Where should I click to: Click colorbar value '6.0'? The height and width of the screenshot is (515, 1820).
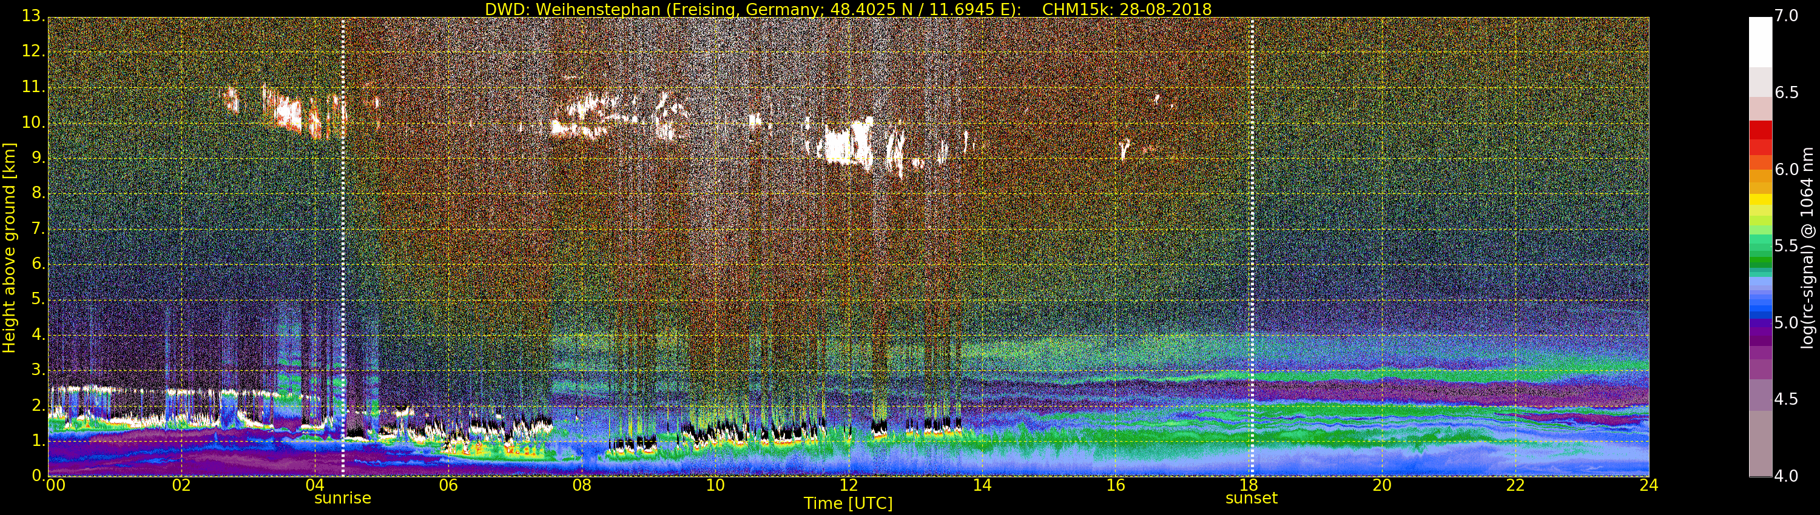pos(1785,169)
